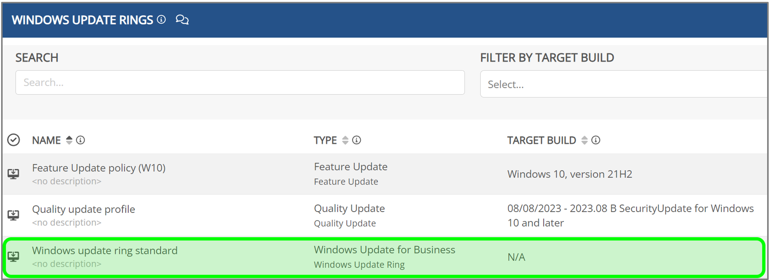Viewport: 769px width, 280px height.
Task: Open the comments chat bubble icon in header
Action: (x=182, y=19)
